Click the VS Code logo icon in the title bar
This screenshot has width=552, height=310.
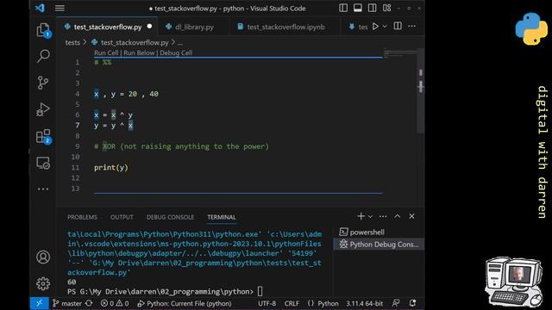coord(40,8)
